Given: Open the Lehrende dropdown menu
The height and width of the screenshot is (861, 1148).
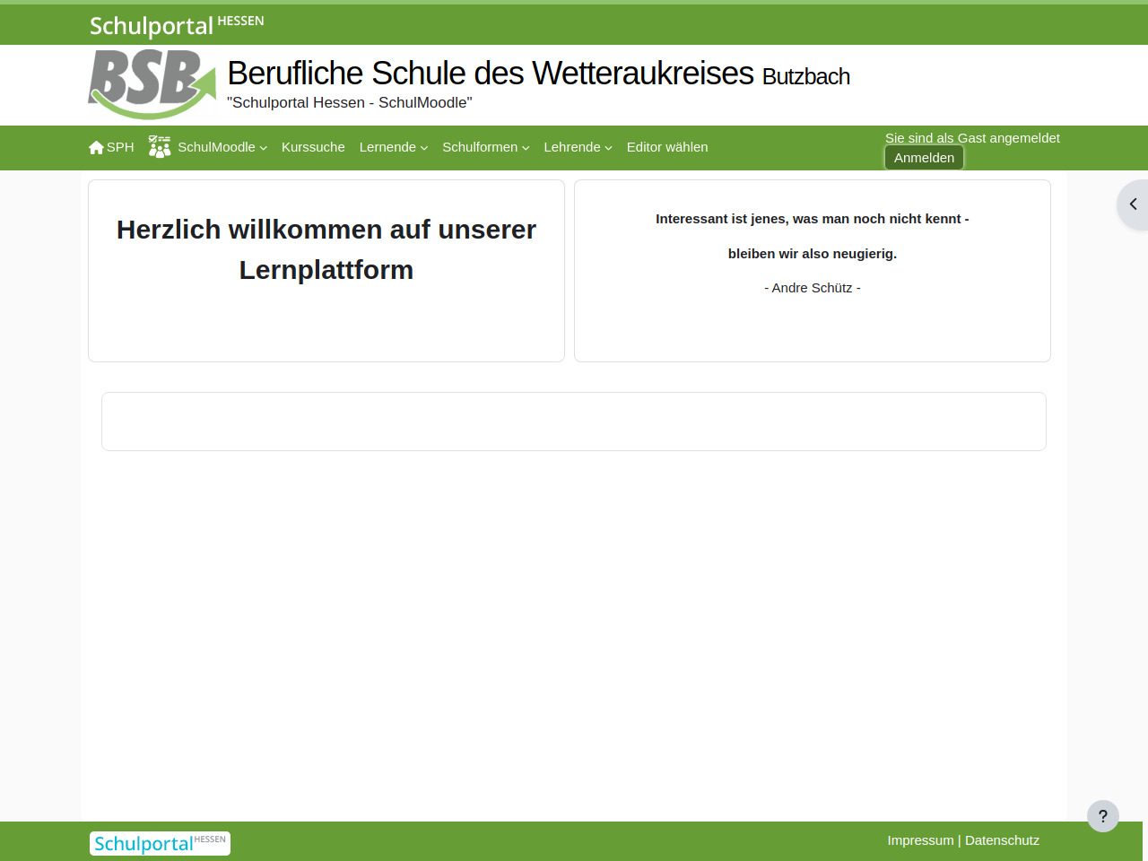Looking at the screenshot, I should pyautogui.click(x=578, y=147).
